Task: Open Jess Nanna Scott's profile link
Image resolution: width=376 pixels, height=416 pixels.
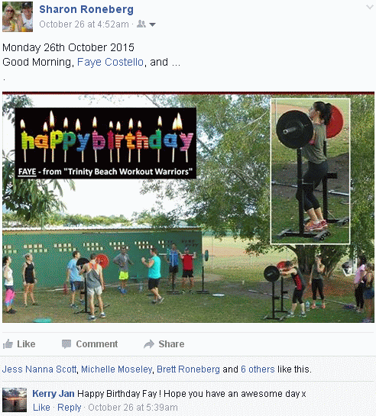Action: (39, 369)
